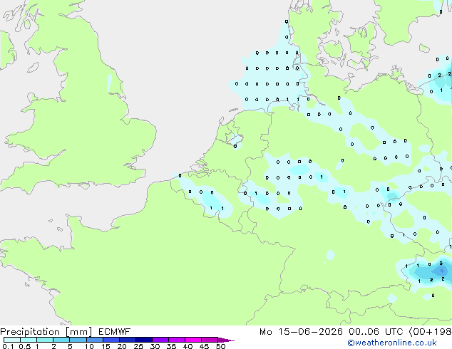Viewport: 452px width, 349px height.
Task: Click the legend label '0.1'
Action: tap(8, 346)
